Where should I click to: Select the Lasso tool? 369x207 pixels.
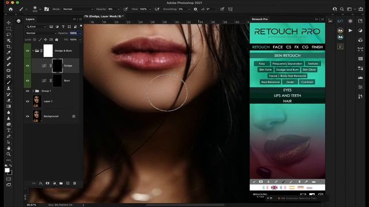[x=9, y=34]
